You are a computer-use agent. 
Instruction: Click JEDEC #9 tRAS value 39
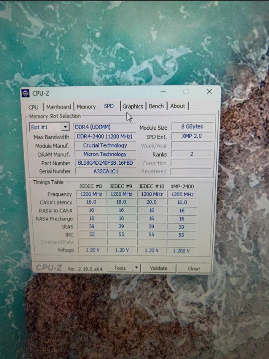pyautogui.click(x=121, y=226)
